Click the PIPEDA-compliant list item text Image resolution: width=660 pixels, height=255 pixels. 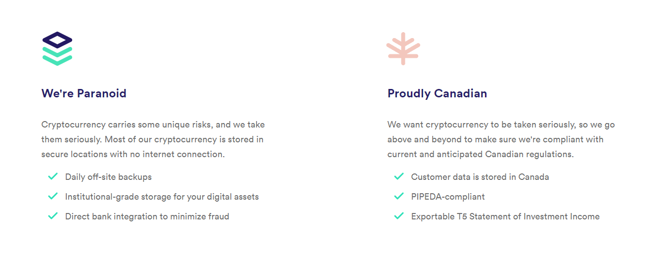(448, 197)
